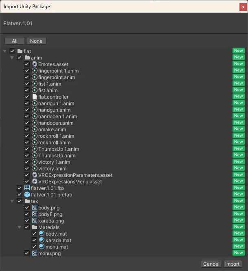248x271 pixels.
Task: Select the flat.controller file name
Action: coord(53,97)
